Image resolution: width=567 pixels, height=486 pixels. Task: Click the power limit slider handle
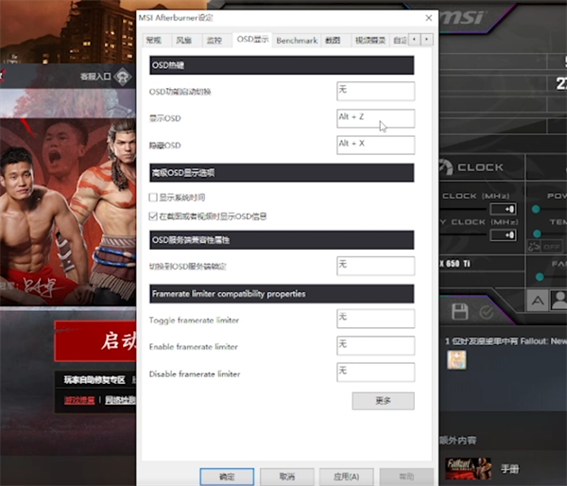tap(536, 209)
